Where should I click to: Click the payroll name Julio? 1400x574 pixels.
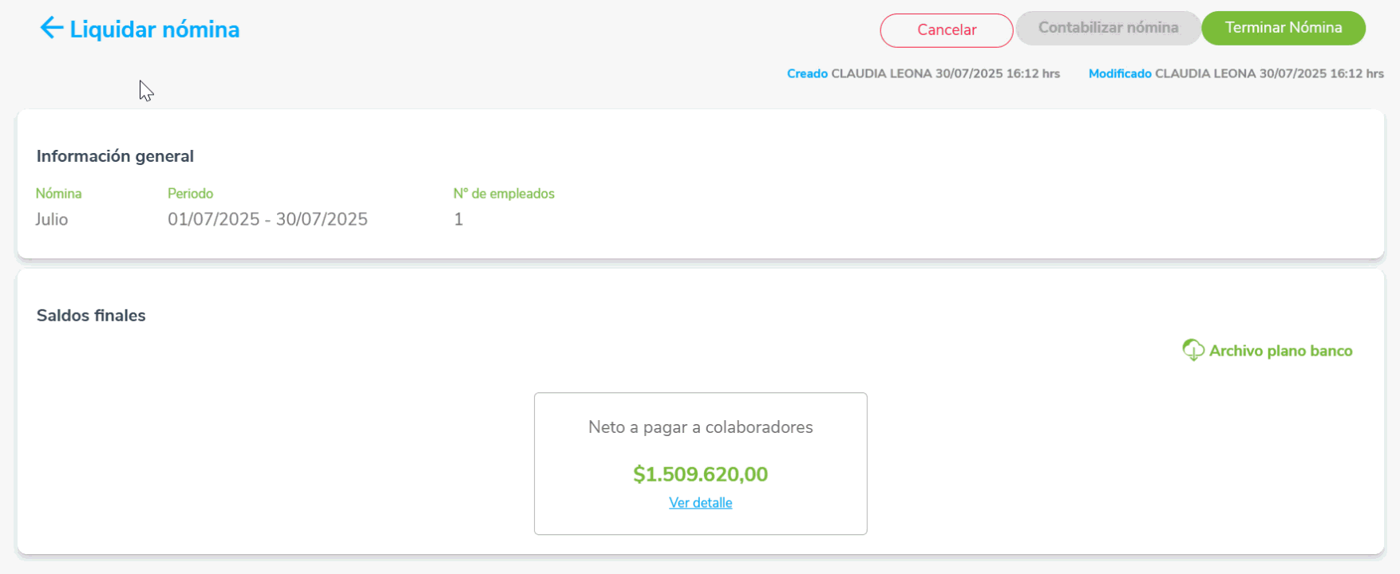pyautogui.click(x=52, y=219)
